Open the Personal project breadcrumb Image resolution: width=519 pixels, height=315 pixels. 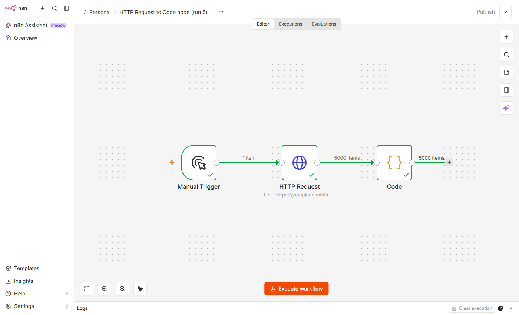(97, 12)
